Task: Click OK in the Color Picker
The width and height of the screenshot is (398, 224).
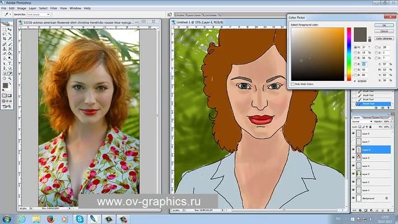Action: pos(384,26)
